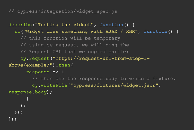Click the arrow operator after response
Image resolution: width=194 pixels, height=130 pixels.
click(x=55, y=72)
